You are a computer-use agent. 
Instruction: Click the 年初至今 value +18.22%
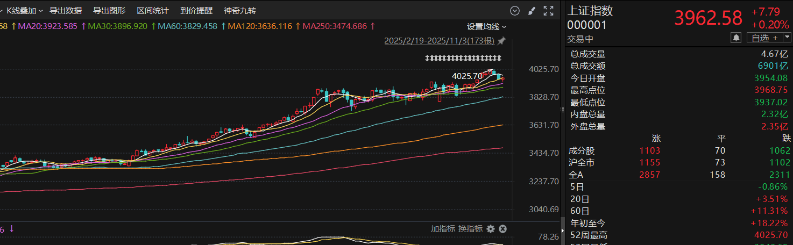coord(770,223)
